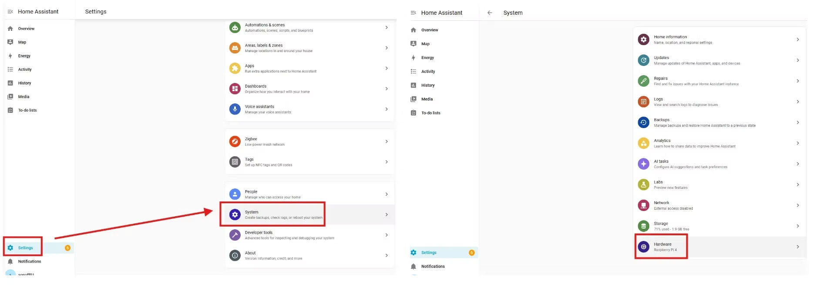The width and height of the screenshot is (816, 287).
Task: Click the chevron on the People row
Action: pos(386,194)
